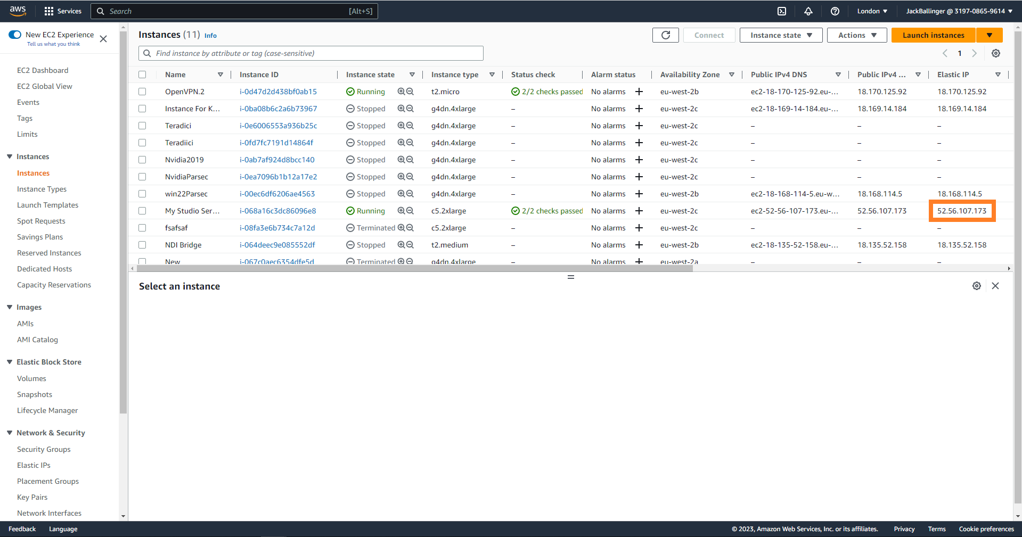Open the JackBallinger account menu
Screen dimensions: 1022x537
pos(959,11)
